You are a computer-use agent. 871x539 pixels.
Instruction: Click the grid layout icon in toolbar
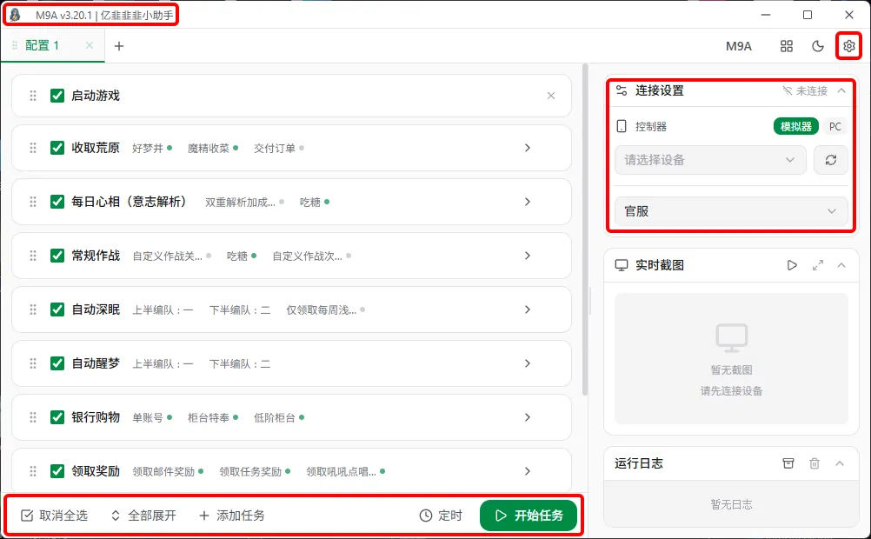pyautogui.click(x=787, y=45)
